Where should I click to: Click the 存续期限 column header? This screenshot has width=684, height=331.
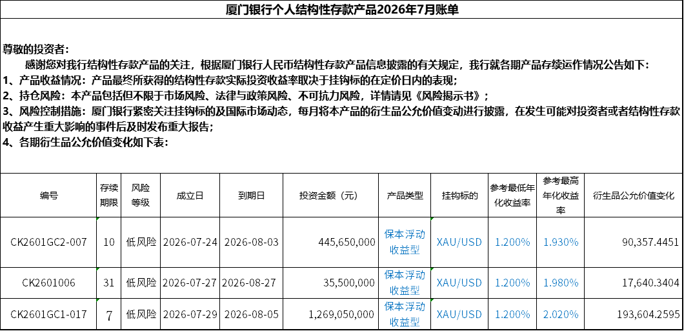tap(108, 196)
